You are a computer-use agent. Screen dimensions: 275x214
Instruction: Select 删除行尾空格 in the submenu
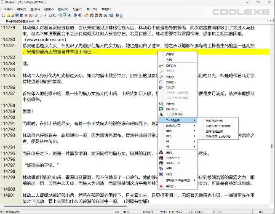tap(218, 131)
